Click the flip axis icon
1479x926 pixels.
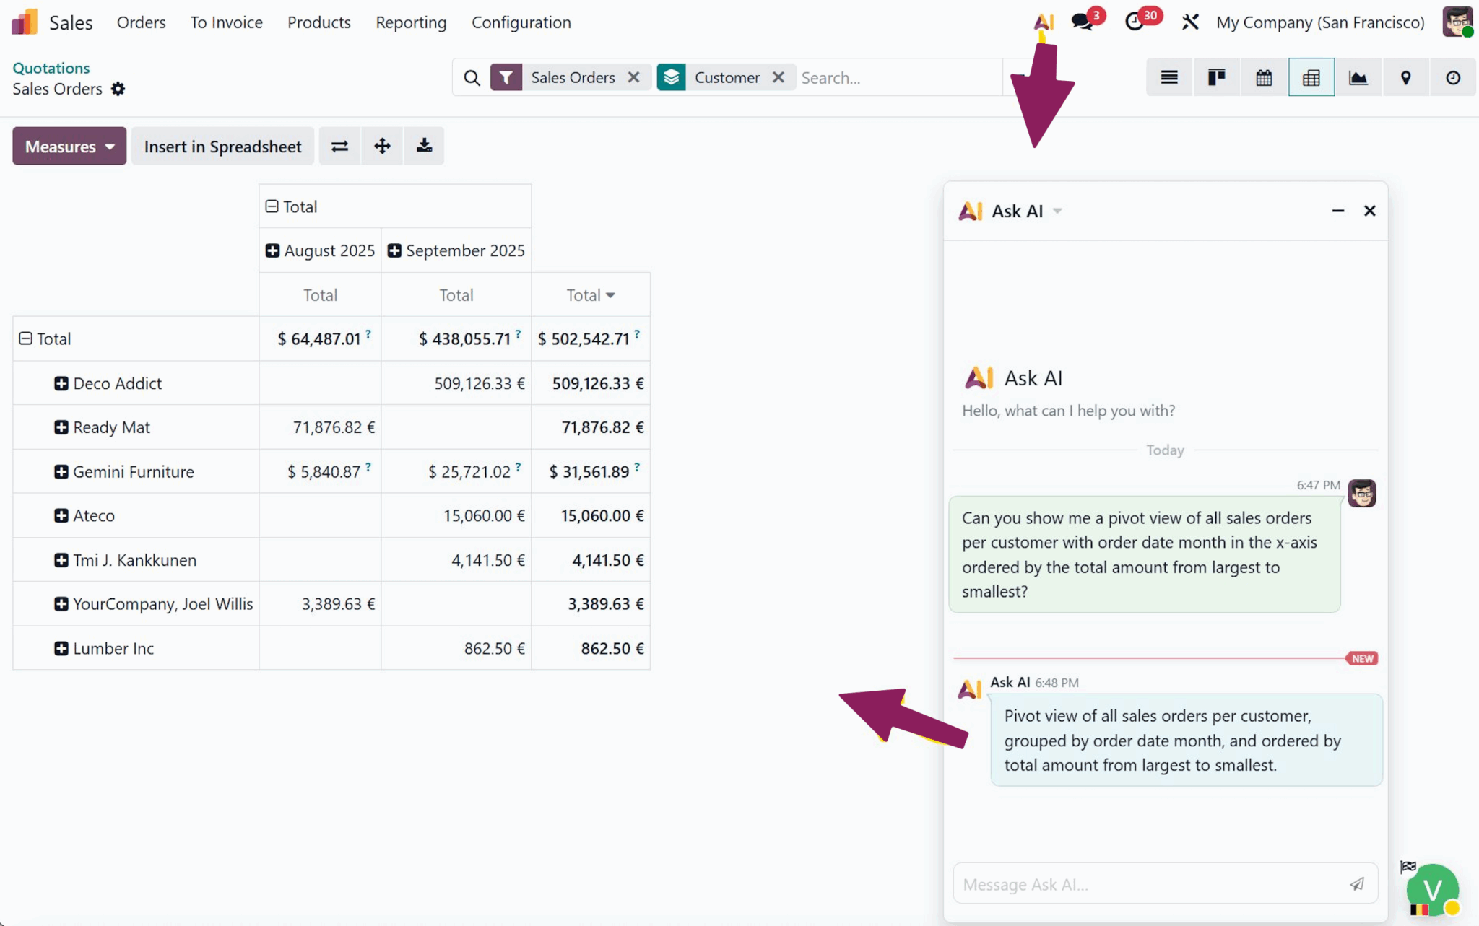coord(339,146)
